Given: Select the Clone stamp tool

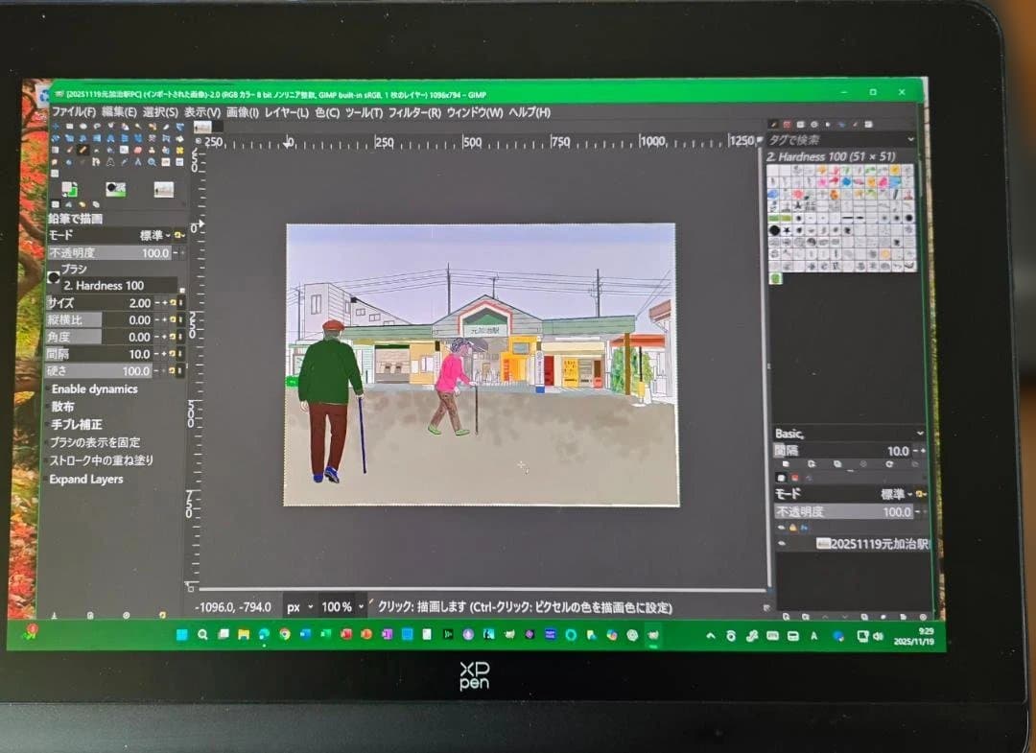Looking at the screenshot, I should click(x=152, y=150).
